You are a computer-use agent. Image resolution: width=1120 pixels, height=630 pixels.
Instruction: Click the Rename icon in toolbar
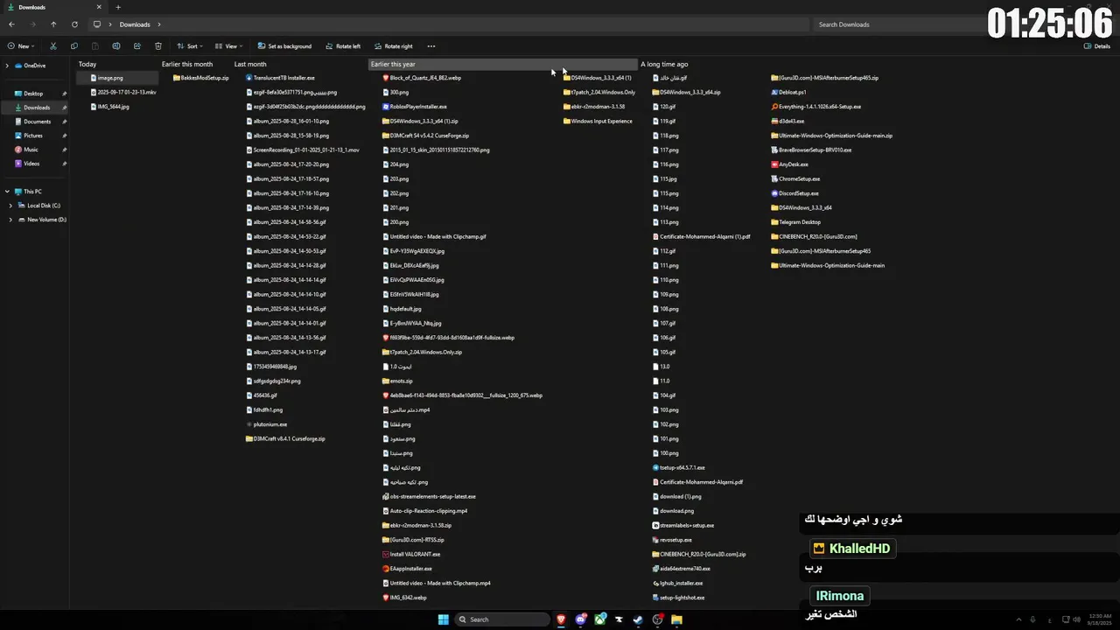[x=116, y=46]
